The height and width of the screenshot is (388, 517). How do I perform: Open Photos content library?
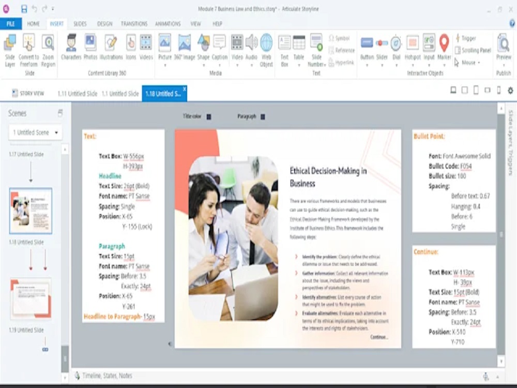point(90,47)
